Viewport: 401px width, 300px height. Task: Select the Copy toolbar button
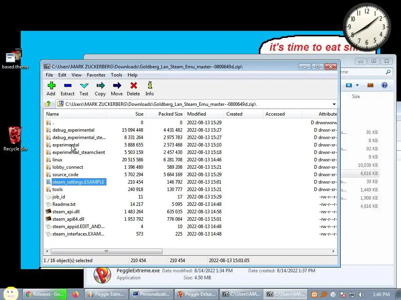100,89
